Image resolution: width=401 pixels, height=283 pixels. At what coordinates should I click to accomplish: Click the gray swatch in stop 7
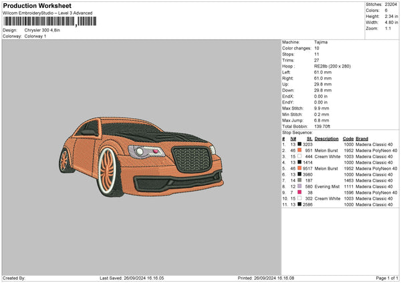(299, 180)
